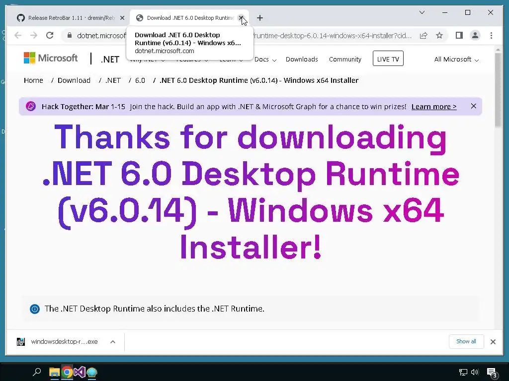Go to .NET in the breadcrumb
Image resolution: width=509 pixels, height=381 pixels.
click(x=113, y=80)
